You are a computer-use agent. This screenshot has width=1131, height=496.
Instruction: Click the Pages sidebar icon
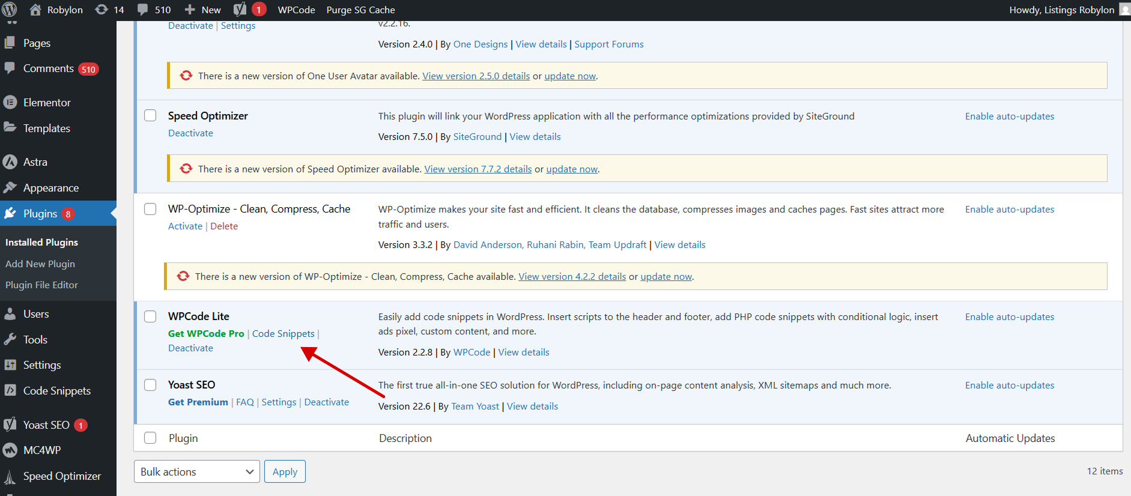[10, 43]
